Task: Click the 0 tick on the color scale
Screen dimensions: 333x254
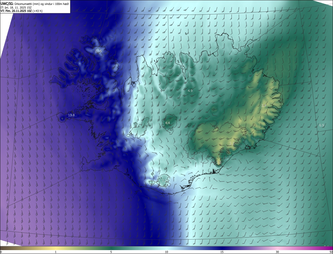Action: (x=1, y=252)
